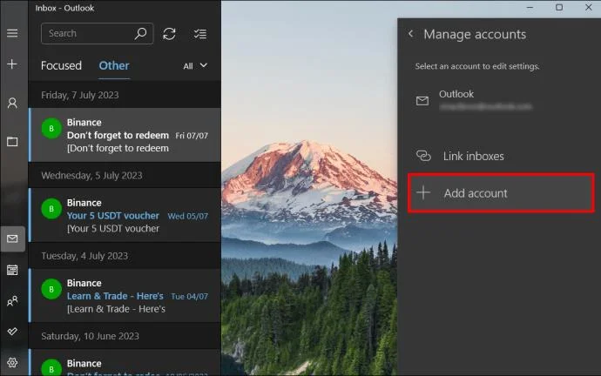Open the accounts person icon in sidebar
Viewport: 601px width, 376px height.
pos(12,103)
